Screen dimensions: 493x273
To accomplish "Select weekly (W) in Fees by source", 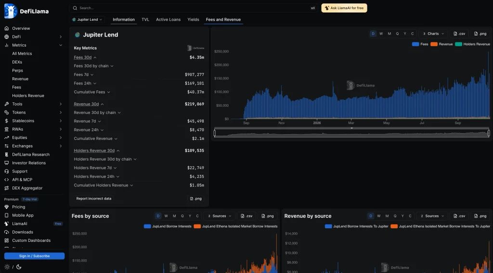I will pyautogui.click(x=166, y=216).
